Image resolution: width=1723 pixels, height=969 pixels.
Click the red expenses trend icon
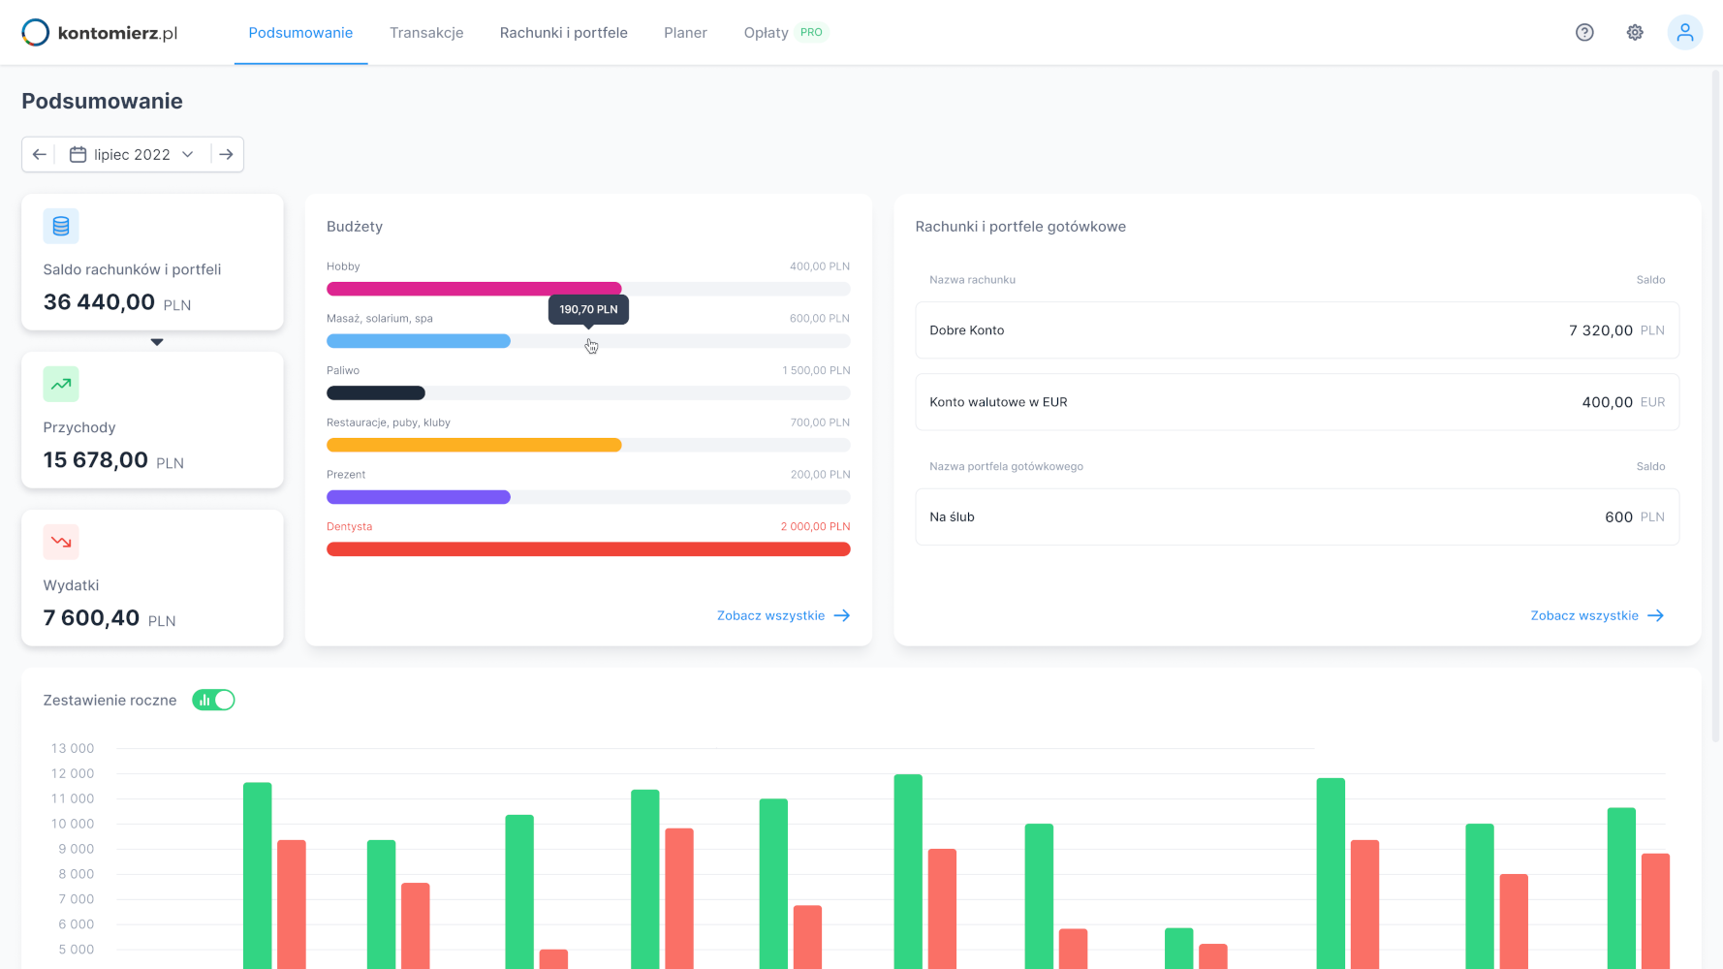[x=61, y=543]
